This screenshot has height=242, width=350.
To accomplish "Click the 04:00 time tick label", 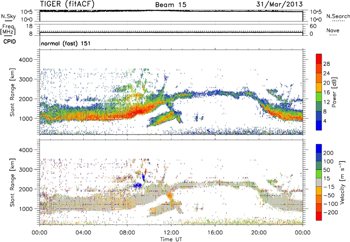I will point(83,233).
